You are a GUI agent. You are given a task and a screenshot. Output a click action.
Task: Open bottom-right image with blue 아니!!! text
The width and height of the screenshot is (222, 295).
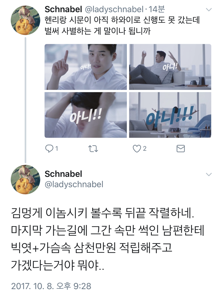point(170,115)
